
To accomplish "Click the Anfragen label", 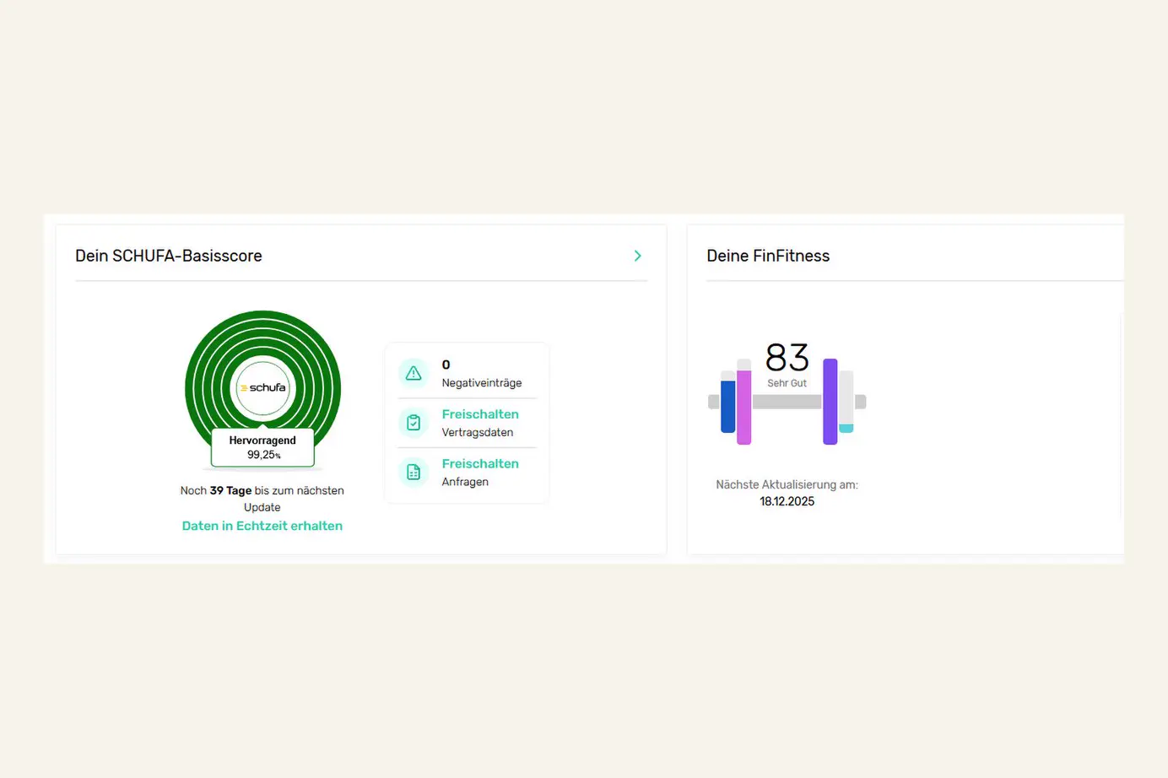I will [x=465, y=482].
